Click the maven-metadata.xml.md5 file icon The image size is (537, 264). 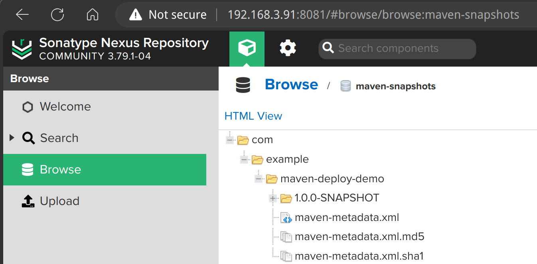point(286,237)
